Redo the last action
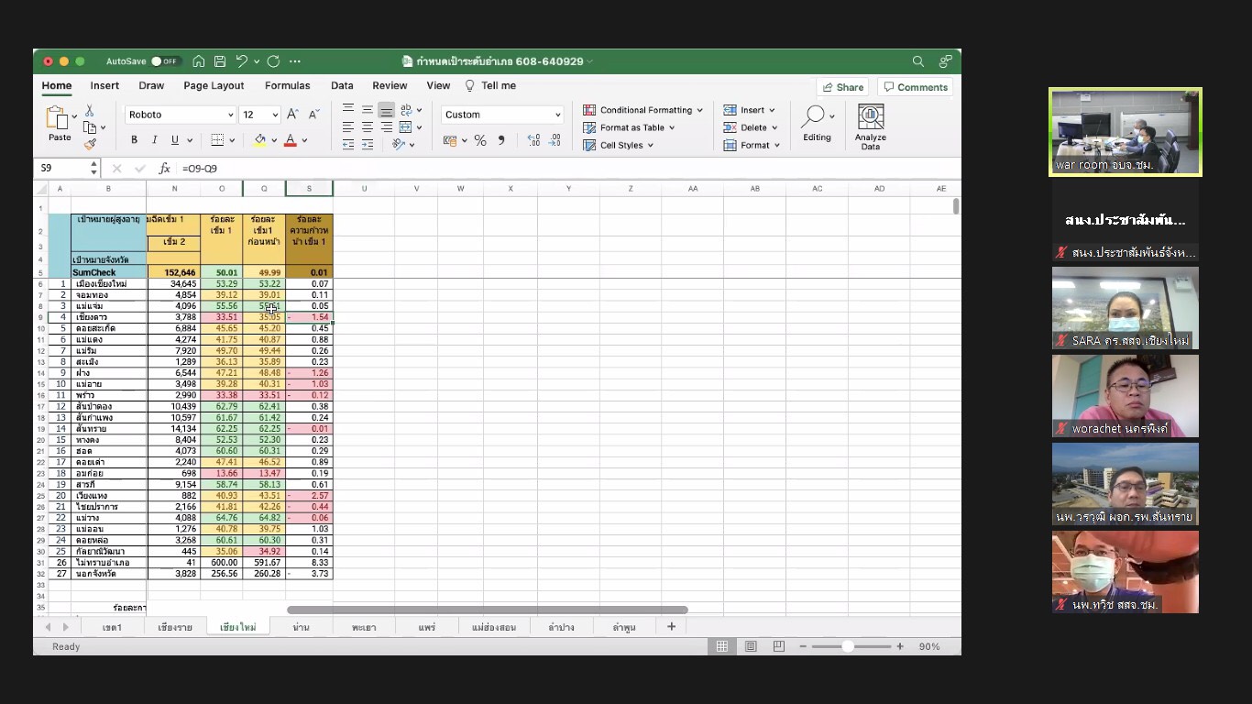Viewport: 1252px width, 704px height. click(x=273, y=61)
